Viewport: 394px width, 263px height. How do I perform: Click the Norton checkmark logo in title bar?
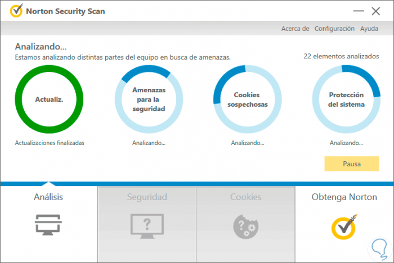[x=16, y=11]
